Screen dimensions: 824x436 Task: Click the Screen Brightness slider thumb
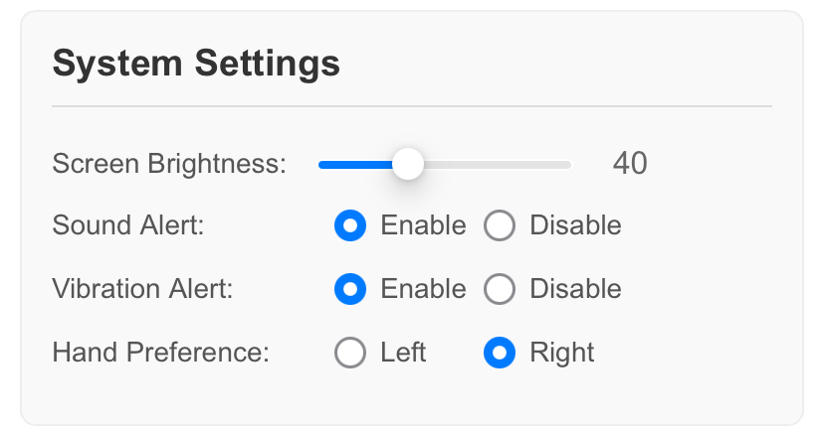point(407,164)
